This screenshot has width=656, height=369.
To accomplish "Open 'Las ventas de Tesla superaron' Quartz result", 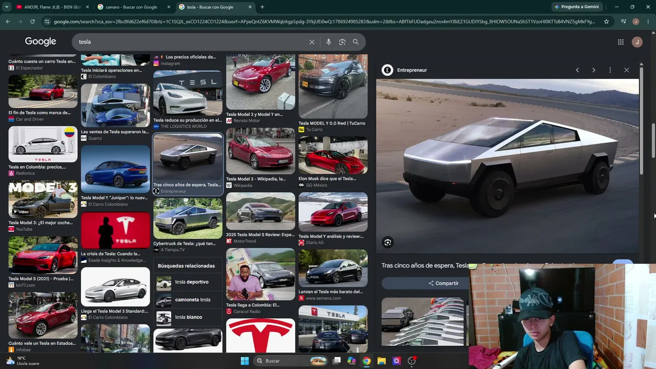I will [115, 106].
